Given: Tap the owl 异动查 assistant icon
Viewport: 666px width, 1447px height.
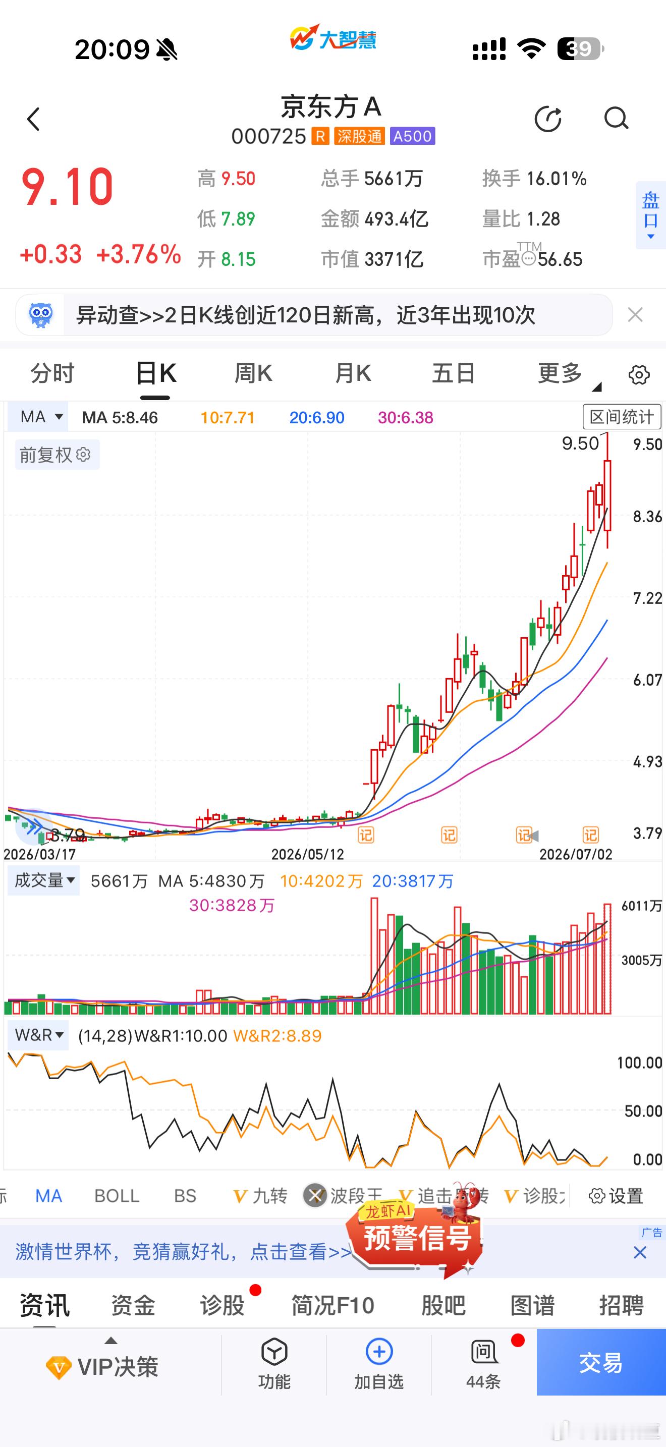Looking at the screenshot, I should coord(40,315).
